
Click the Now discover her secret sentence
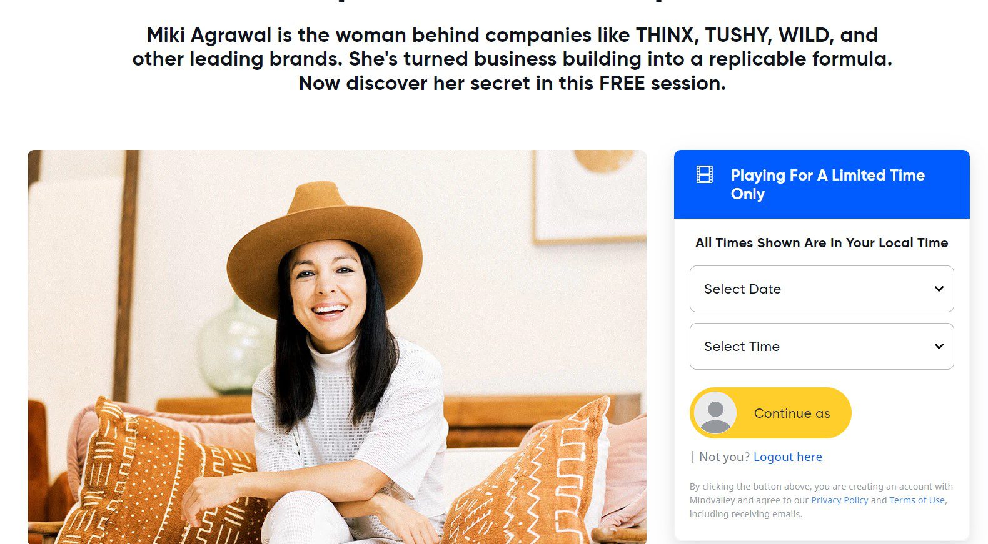[512, 83]
